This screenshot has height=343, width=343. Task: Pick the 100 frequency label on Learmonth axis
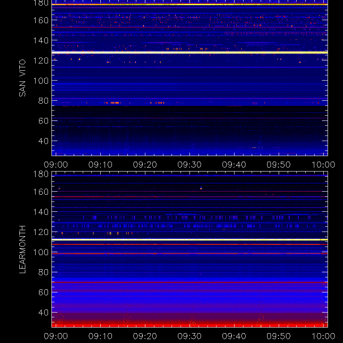click(41, 252)
